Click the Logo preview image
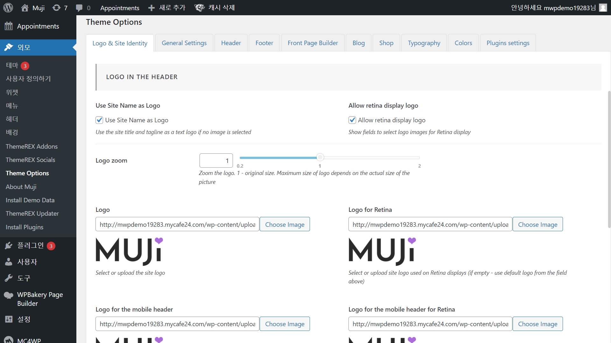The image size is (611, 343). 129,252
